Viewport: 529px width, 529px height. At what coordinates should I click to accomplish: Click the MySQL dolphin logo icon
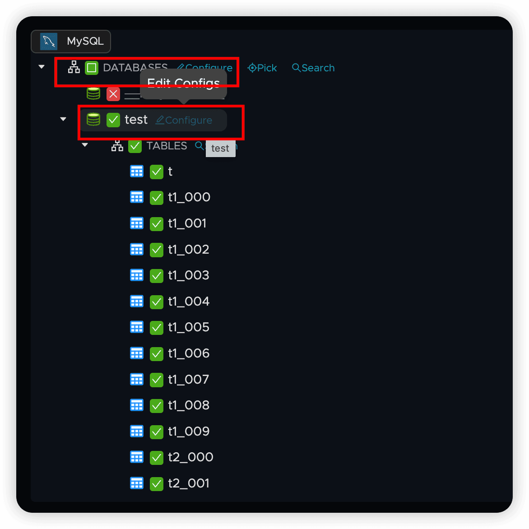49,42
